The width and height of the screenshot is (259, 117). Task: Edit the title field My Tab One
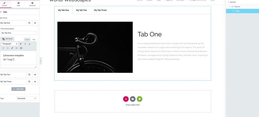tap(18, 33)
